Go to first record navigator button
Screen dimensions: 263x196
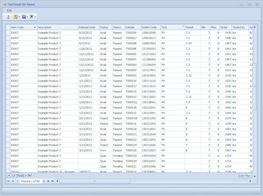(8, 181)
